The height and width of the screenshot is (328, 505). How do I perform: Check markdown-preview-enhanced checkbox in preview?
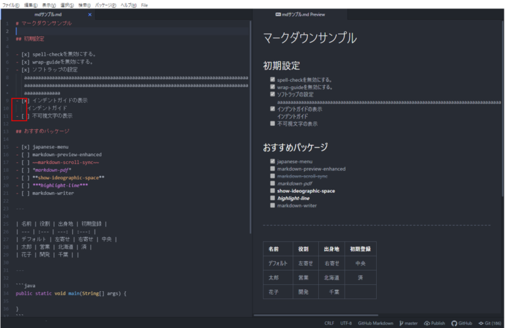[x=272, y=169]
